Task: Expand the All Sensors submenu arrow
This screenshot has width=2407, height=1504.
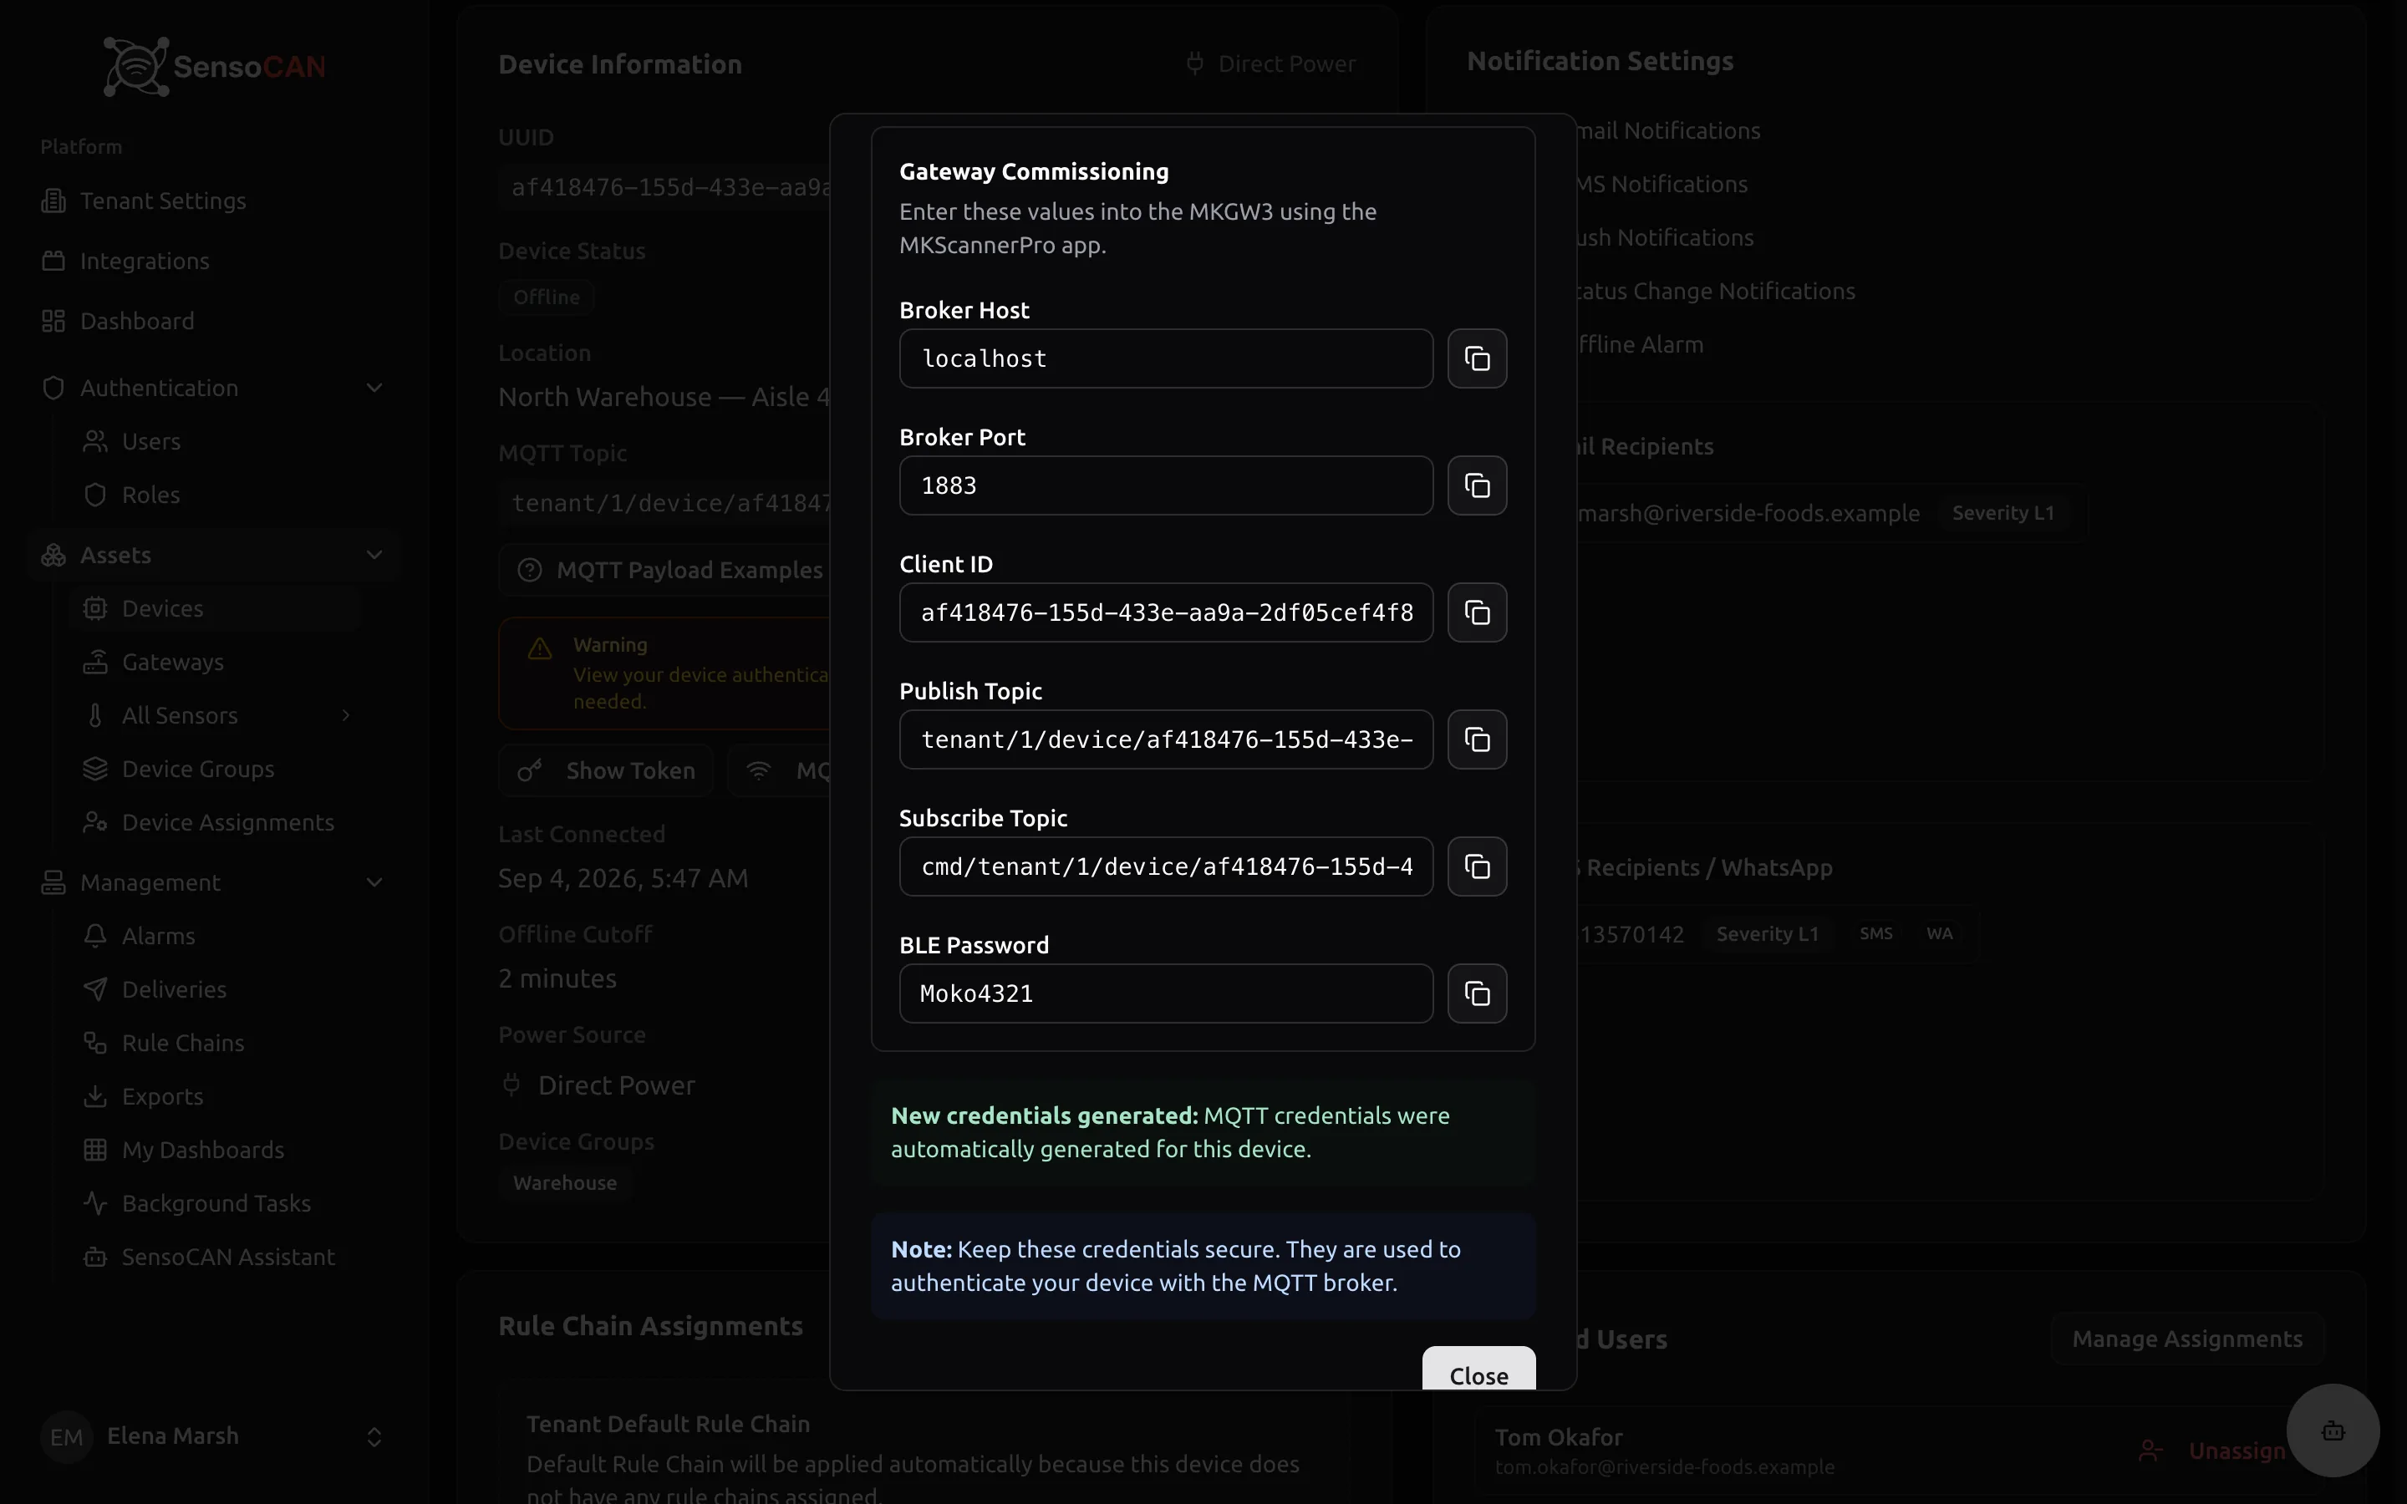Action: coord(346,715)
